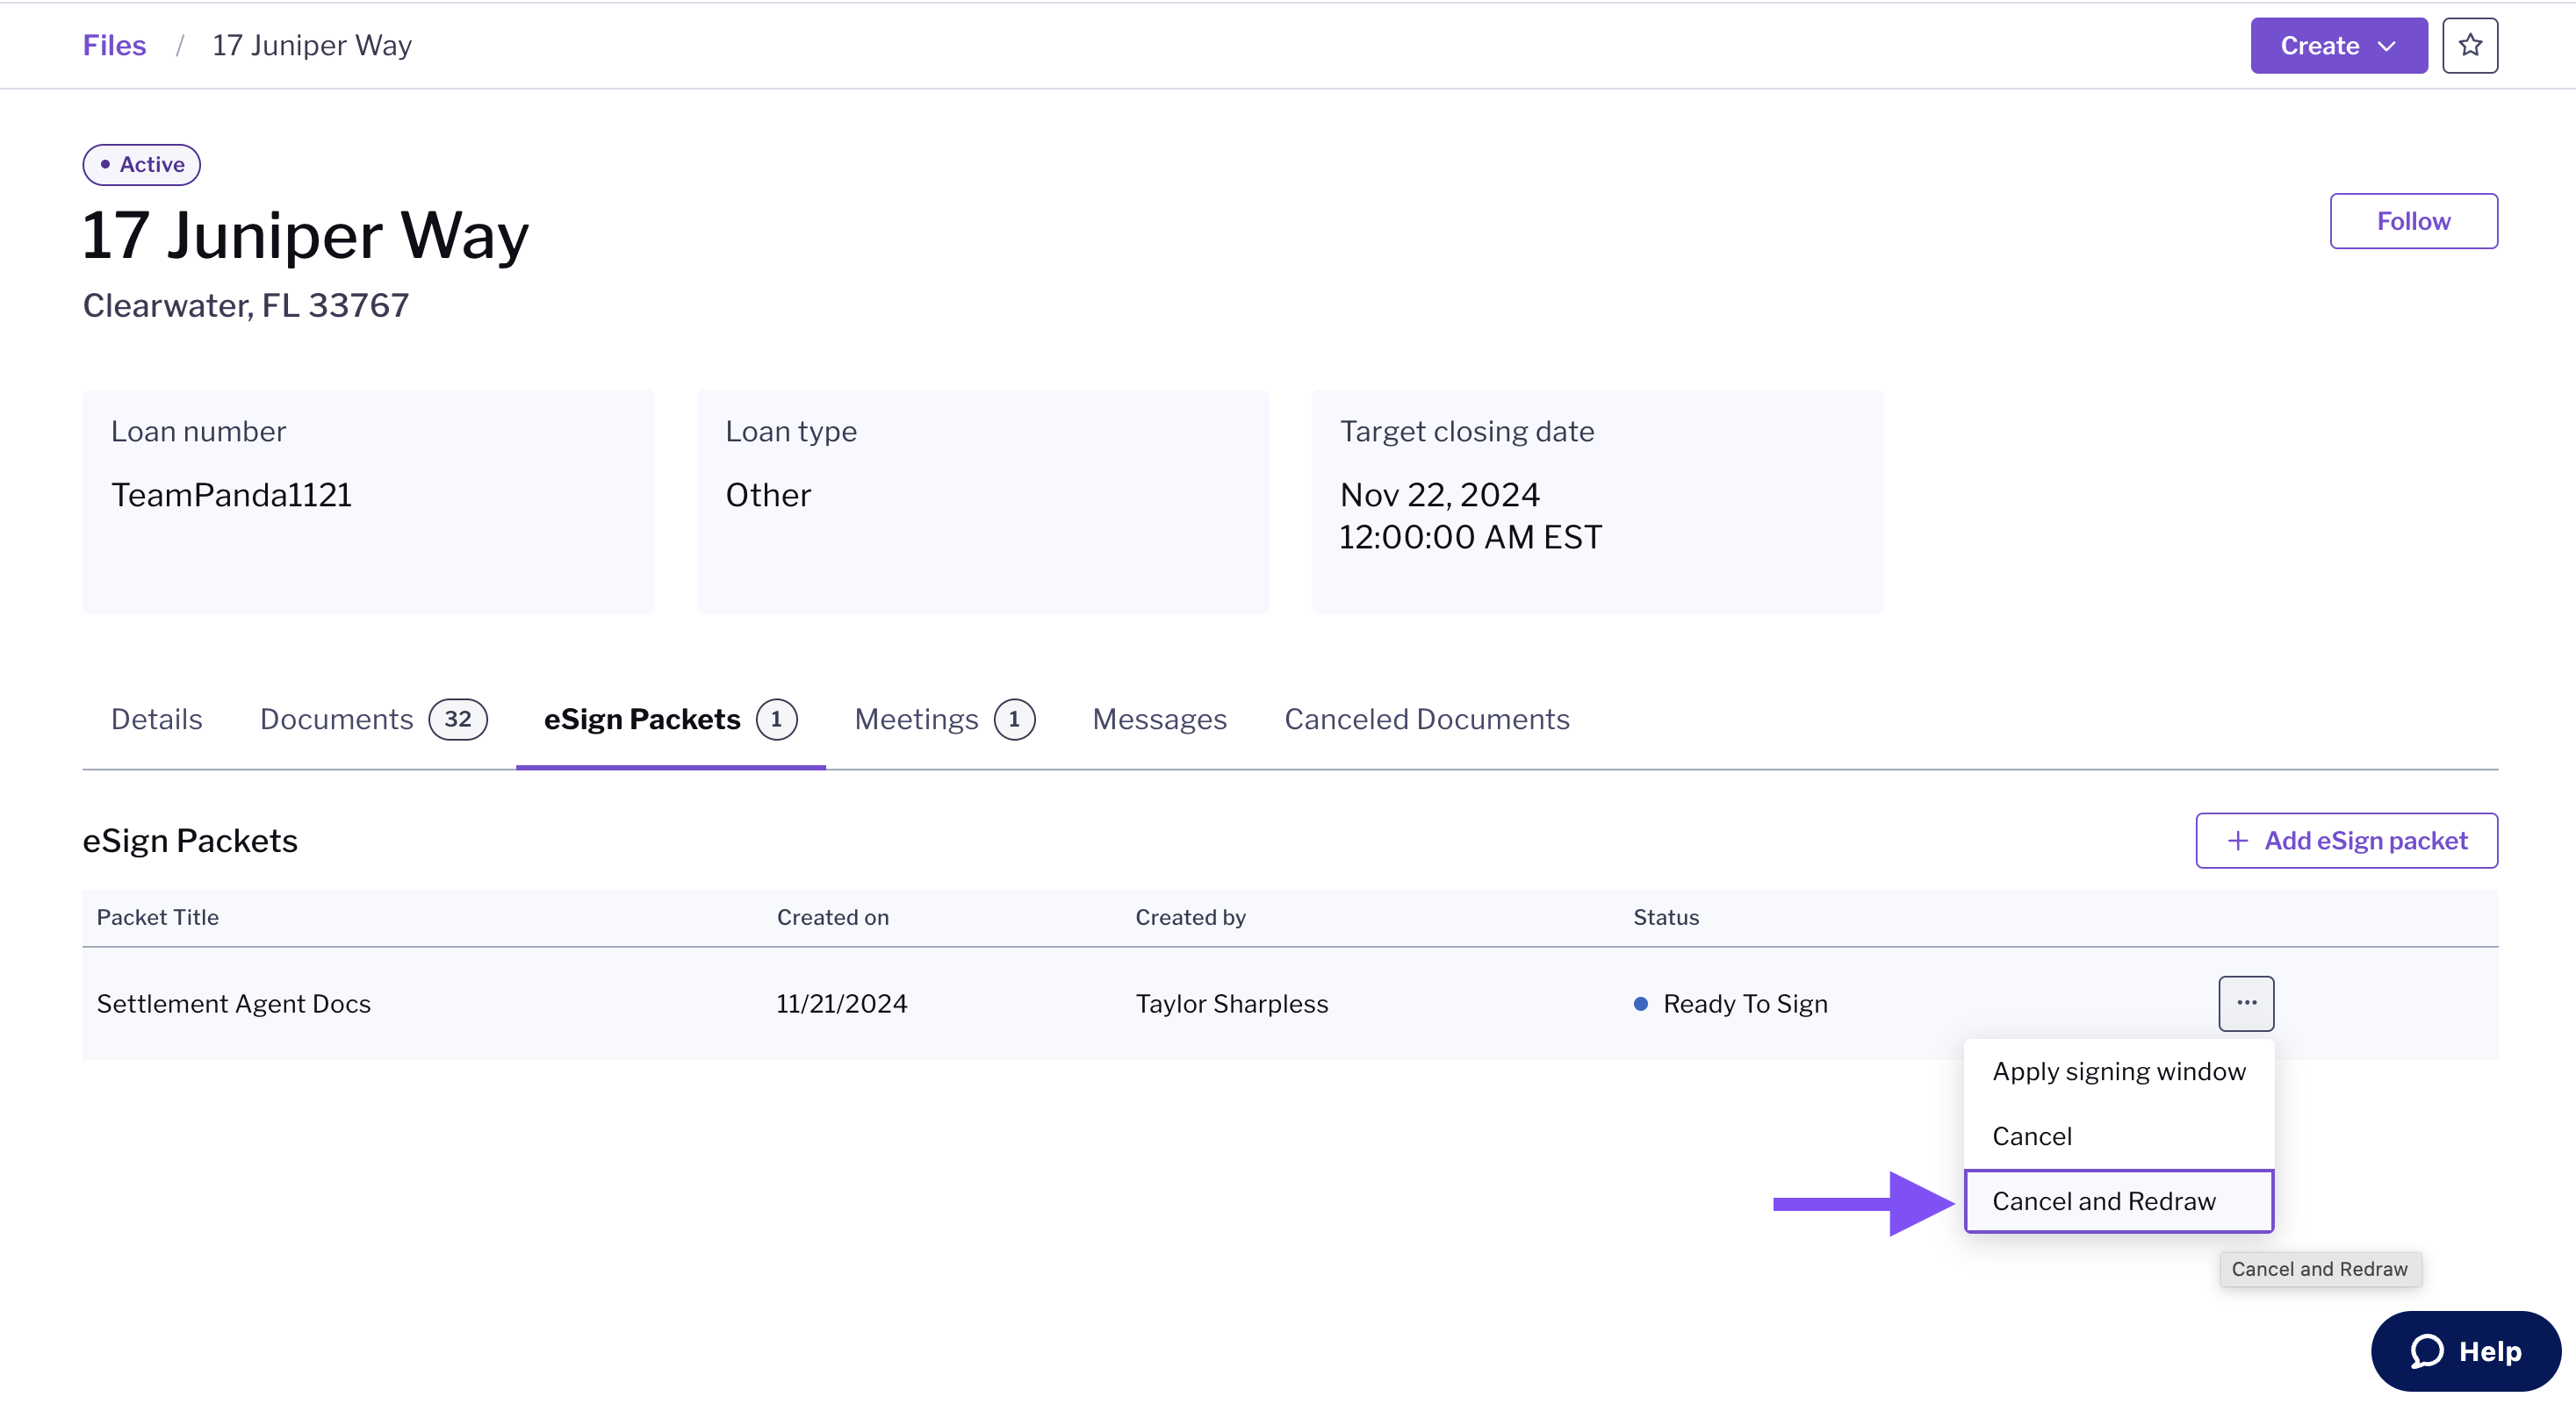Select Cancel in the packet menu

[2118, 1135]
